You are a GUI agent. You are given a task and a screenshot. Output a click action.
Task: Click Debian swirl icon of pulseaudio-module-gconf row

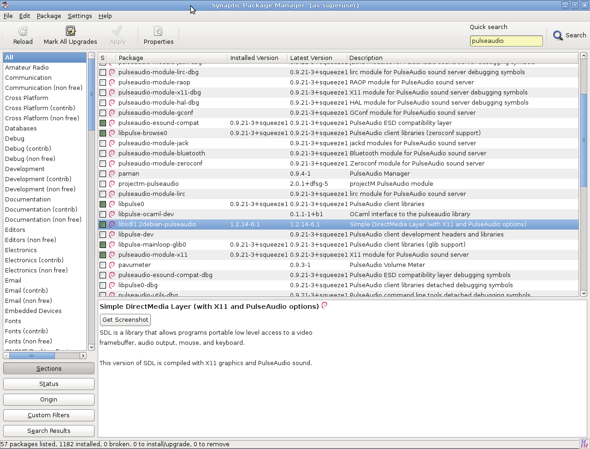pos(112,113)
